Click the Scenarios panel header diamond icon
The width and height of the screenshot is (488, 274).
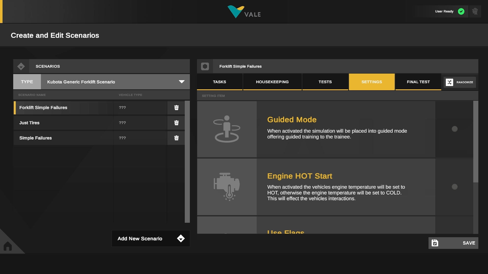(x=21, y=66)
